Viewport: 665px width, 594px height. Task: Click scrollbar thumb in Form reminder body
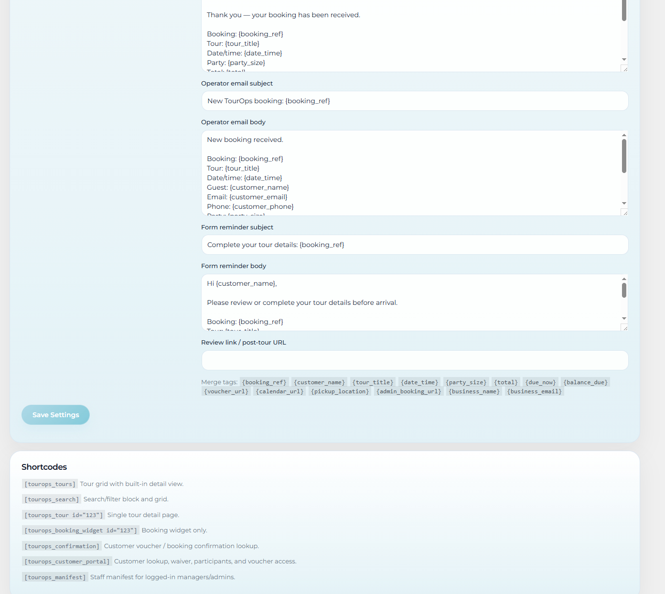point(624,291)
